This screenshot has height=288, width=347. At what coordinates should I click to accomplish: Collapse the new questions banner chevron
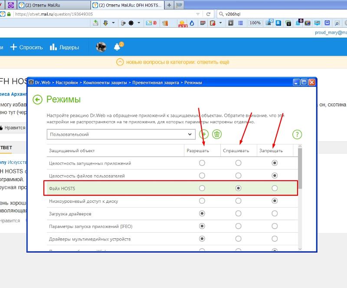point(120,62)
